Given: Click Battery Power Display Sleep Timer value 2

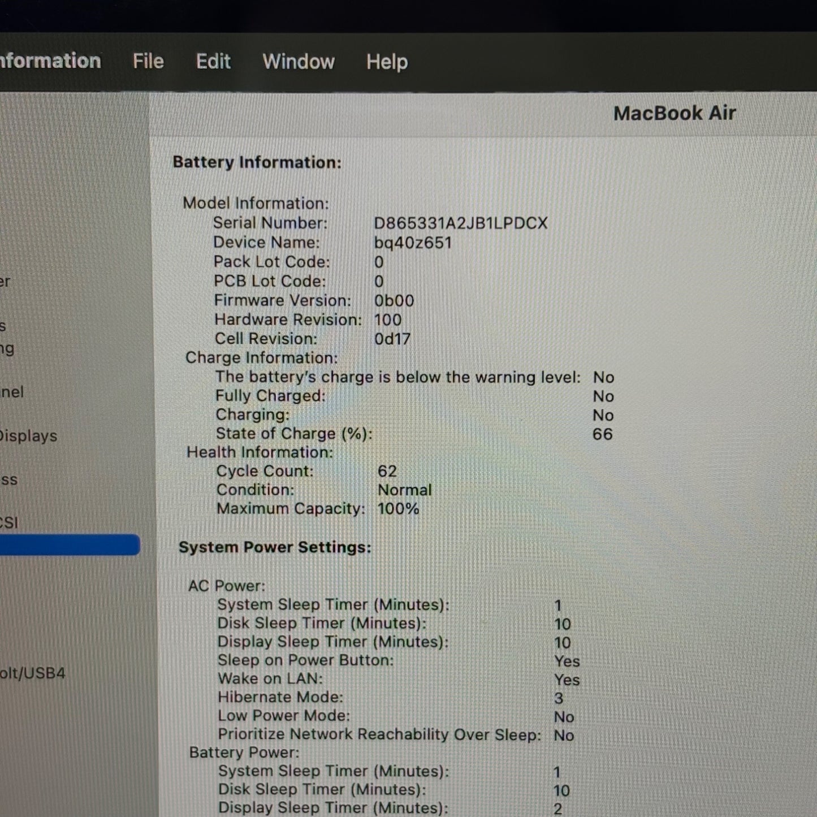Looking at the screenshot, I should point(557,809).
